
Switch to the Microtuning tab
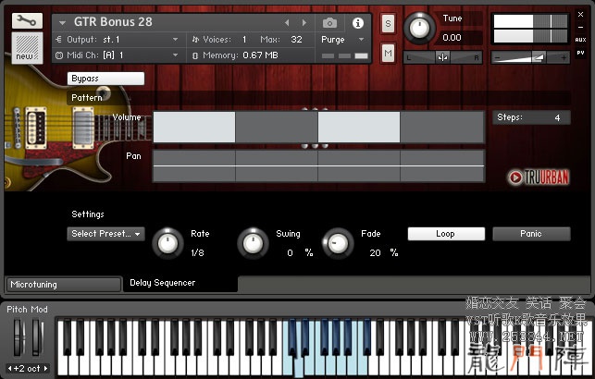coord(63,285)
